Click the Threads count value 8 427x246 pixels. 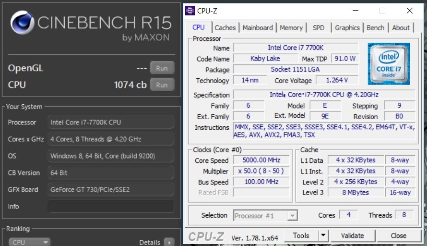click(404, 215)
